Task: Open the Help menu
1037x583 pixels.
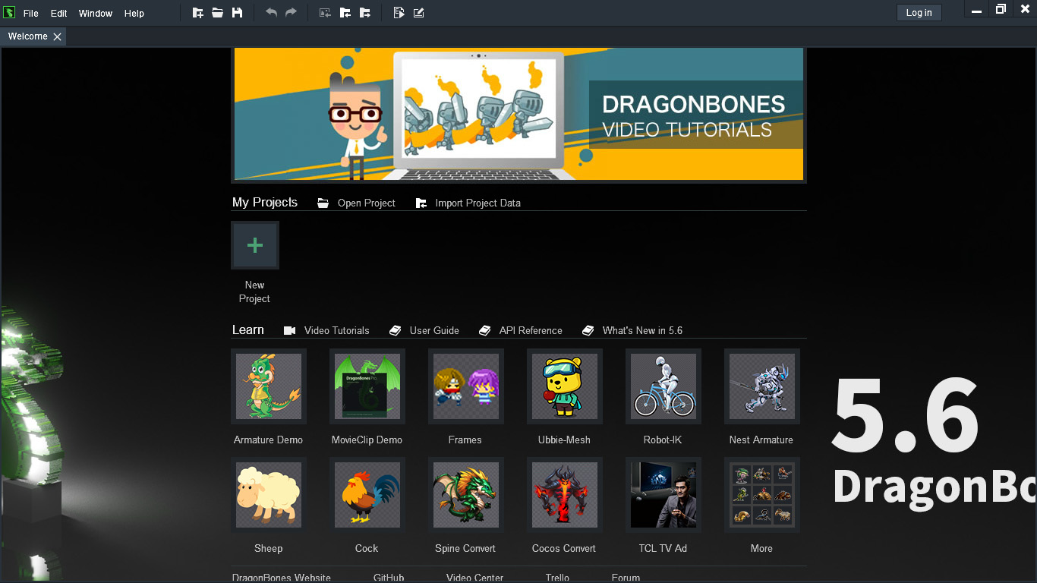Action: tap(134, 14)
